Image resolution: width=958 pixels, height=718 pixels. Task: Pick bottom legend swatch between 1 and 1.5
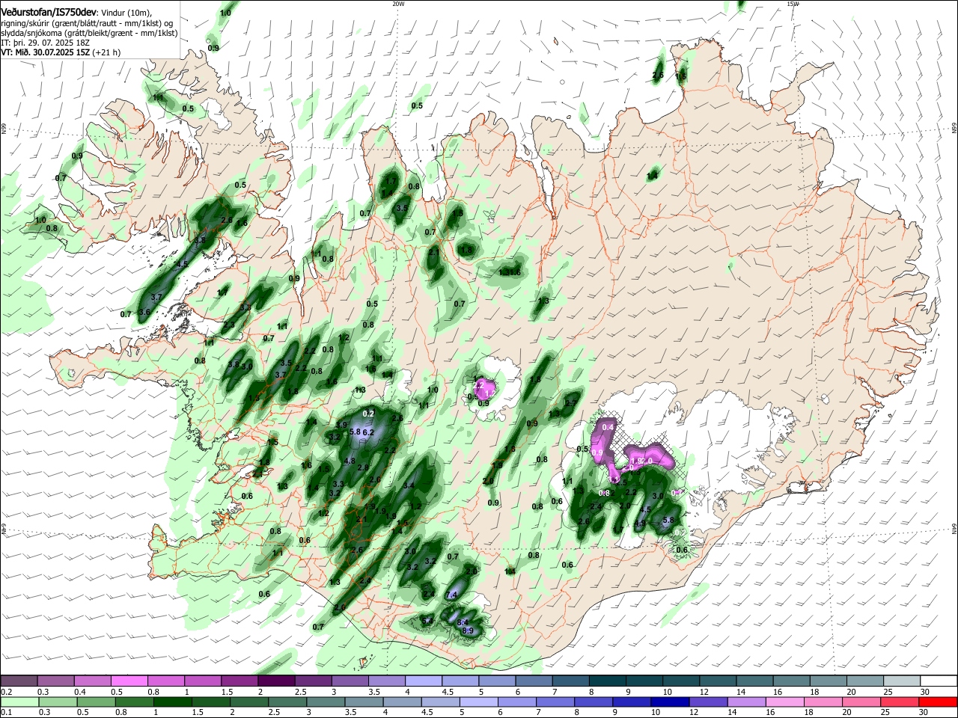pyautogui.click(x=171, y=702)
